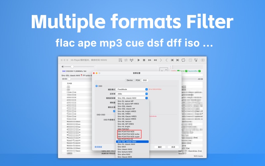Switch to the DSD tab

tap(145, 80)
